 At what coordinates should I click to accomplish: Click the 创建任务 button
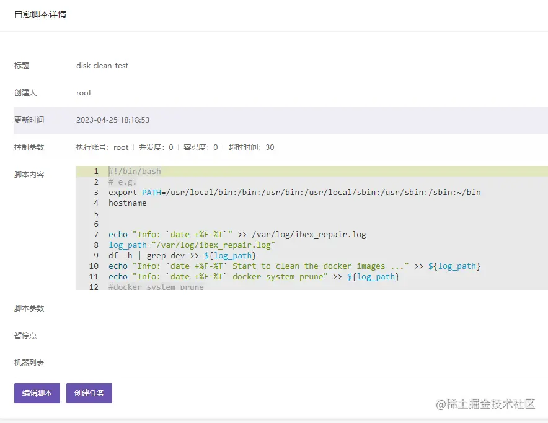point(89,393)
